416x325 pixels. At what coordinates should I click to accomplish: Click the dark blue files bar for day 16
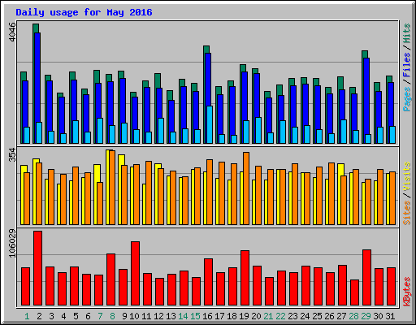coord(207,80)
